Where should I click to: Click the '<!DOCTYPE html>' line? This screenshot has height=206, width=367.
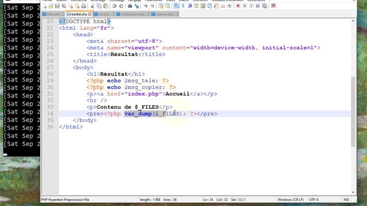85,22
